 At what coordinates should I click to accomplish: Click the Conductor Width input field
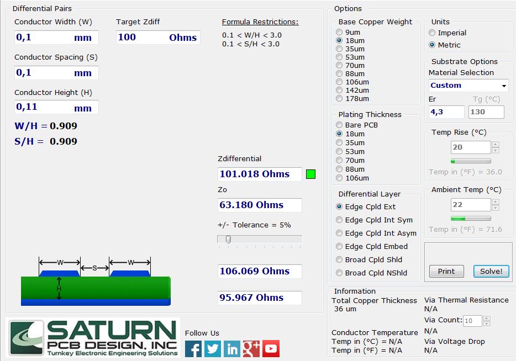56,38
